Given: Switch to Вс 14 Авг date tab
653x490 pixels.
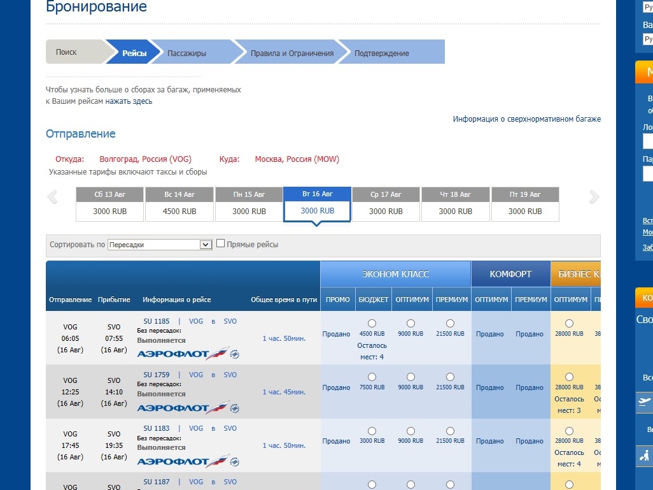Looking at the screenshot, I should [179, 204].
